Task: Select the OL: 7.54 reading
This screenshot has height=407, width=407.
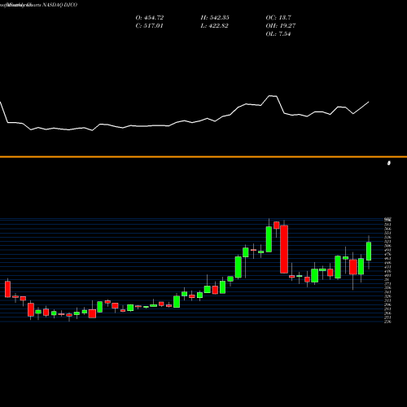Action: pos(278,34)
